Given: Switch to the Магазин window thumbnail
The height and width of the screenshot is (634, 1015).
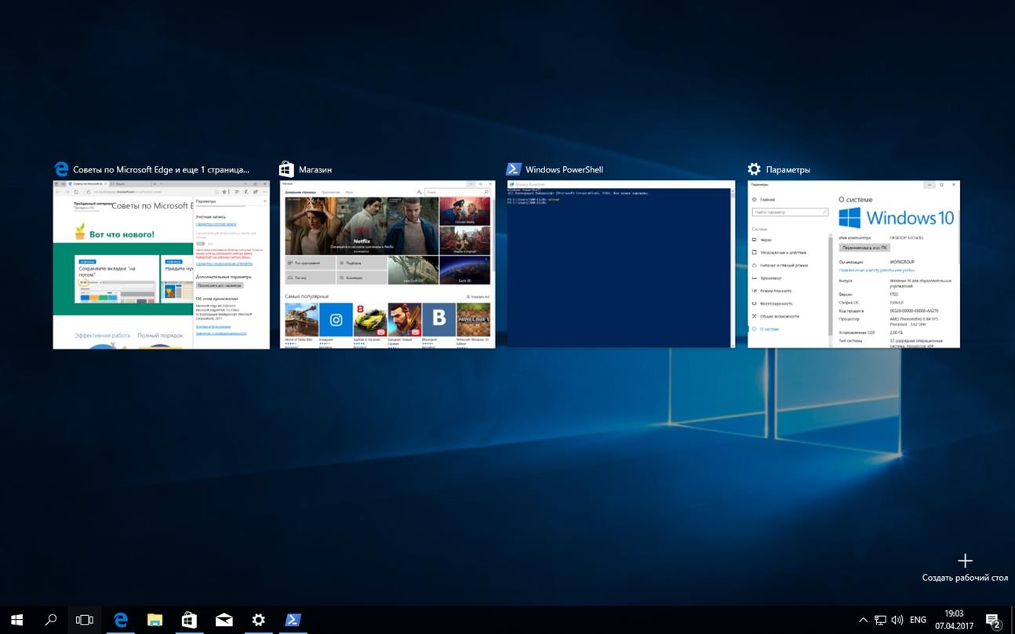Looking at the screenshot, I should pos(387,264).
